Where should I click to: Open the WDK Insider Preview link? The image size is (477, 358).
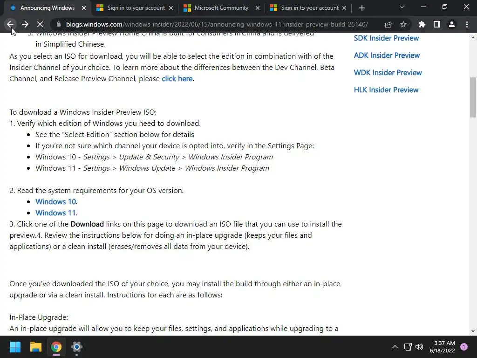point(388,73)
